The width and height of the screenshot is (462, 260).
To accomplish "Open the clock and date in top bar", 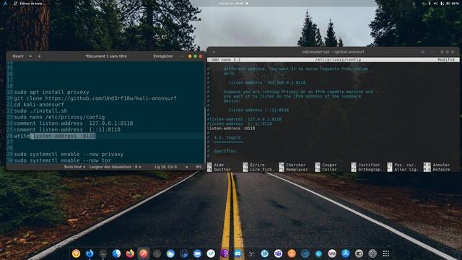I will (x=233, y=3).
